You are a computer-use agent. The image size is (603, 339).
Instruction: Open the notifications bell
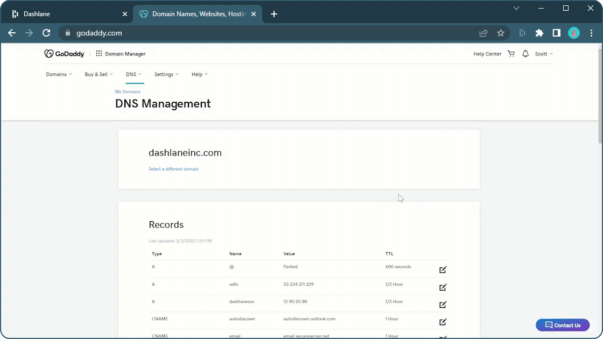(x=525, y=54)
